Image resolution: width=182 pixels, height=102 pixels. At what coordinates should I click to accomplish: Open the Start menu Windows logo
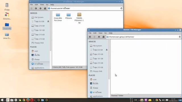click(x=2, y=100)
